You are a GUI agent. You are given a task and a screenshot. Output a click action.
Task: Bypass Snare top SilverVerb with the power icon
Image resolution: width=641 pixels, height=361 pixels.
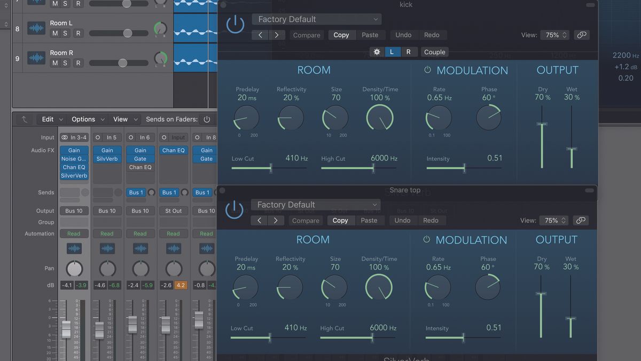pyautogui.click(x=233, y=210)
